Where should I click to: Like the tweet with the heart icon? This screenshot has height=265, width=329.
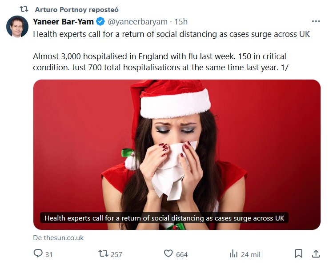coord(168,254)
